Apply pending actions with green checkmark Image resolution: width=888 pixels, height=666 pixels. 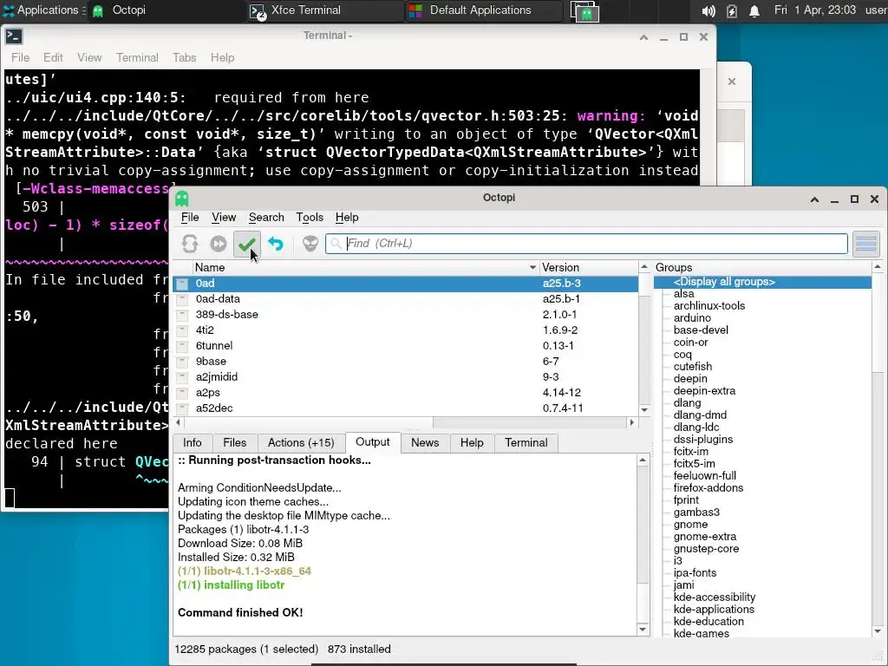tap(247, 244)
